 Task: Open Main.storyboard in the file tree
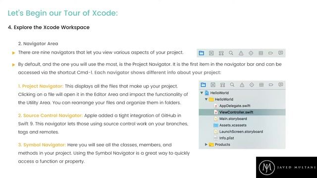point(242,119)
